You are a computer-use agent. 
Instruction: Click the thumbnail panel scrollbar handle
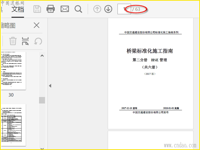(42, 100)
